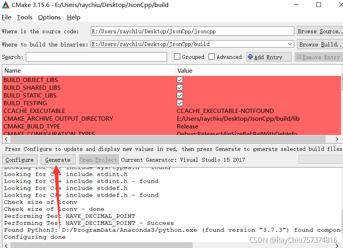The image size is (343, 248).
Task: Click Browse Build button
Action: (319, 44)
